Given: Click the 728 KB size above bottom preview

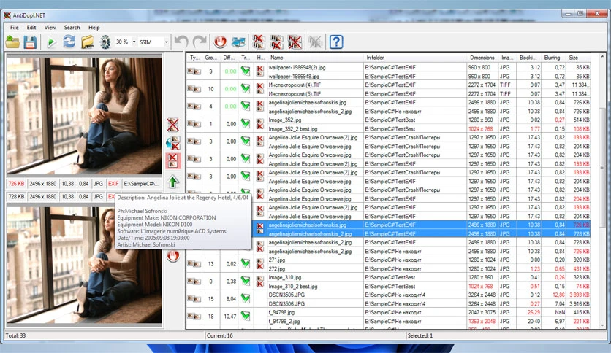Looking at the screenshot, I should click(x=16, y=197).
